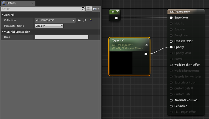This screenshot has width=209, height=119.
Task: Click the disabled Opacity Mask pin
Action: [171, 53]
